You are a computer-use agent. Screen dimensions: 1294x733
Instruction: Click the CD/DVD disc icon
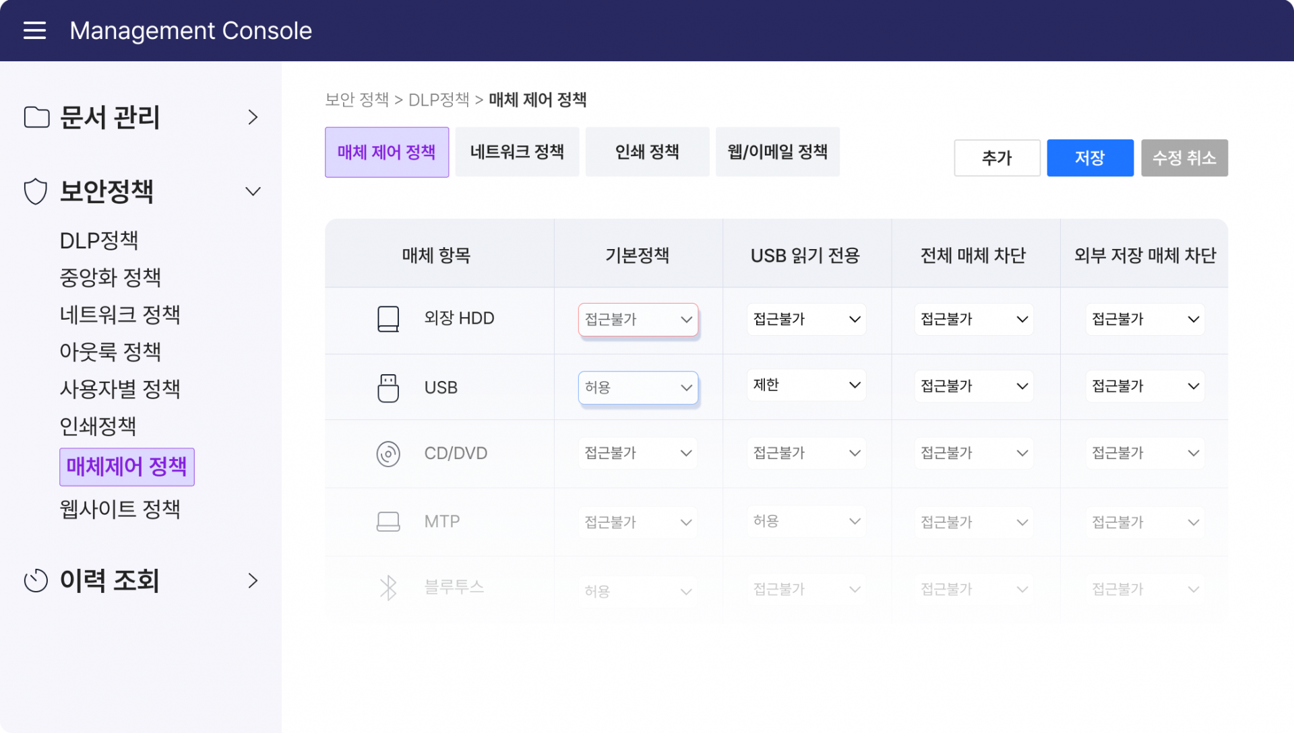point(388,454)
